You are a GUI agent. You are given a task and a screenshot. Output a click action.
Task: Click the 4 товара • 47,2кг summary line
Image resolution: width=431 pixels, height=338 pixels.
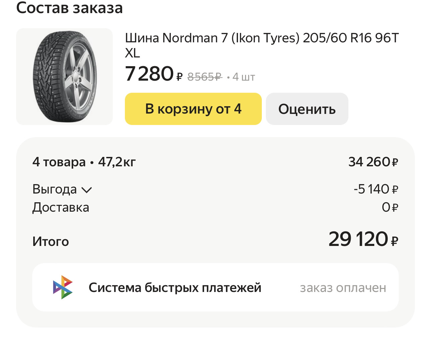click(84, 162)
